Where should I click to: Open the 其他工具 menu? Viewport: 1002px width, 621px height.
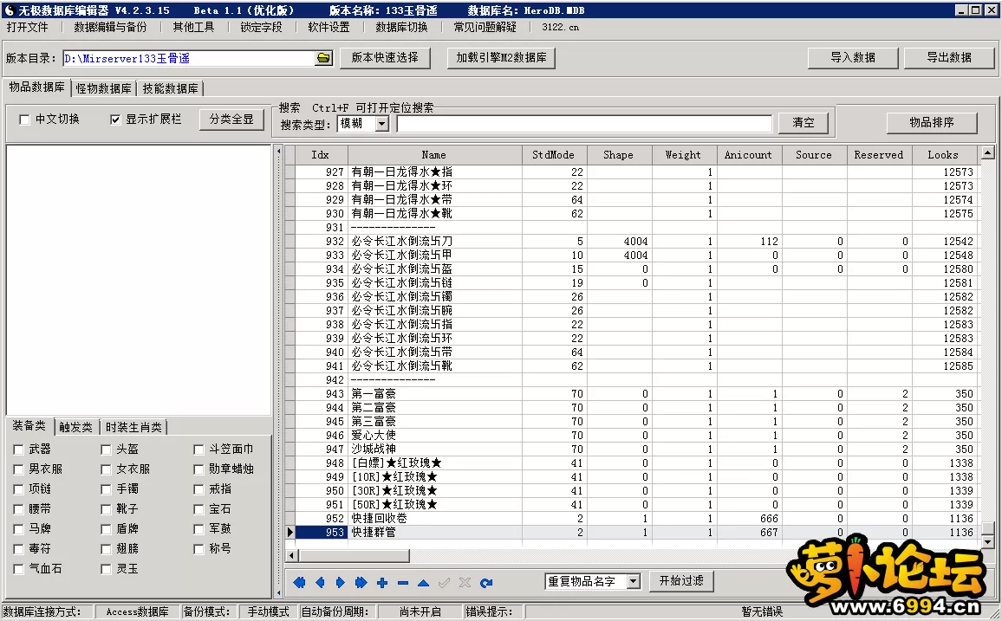pyautogui.click(x=193, y=27)
